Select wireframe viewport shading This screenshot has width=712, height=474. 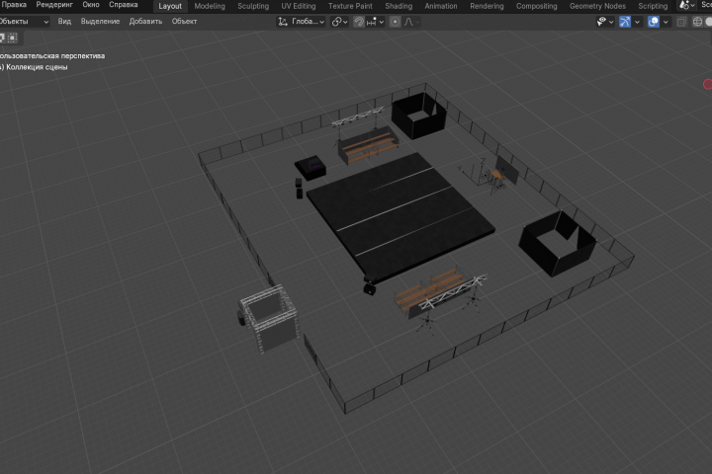point(697,22)
